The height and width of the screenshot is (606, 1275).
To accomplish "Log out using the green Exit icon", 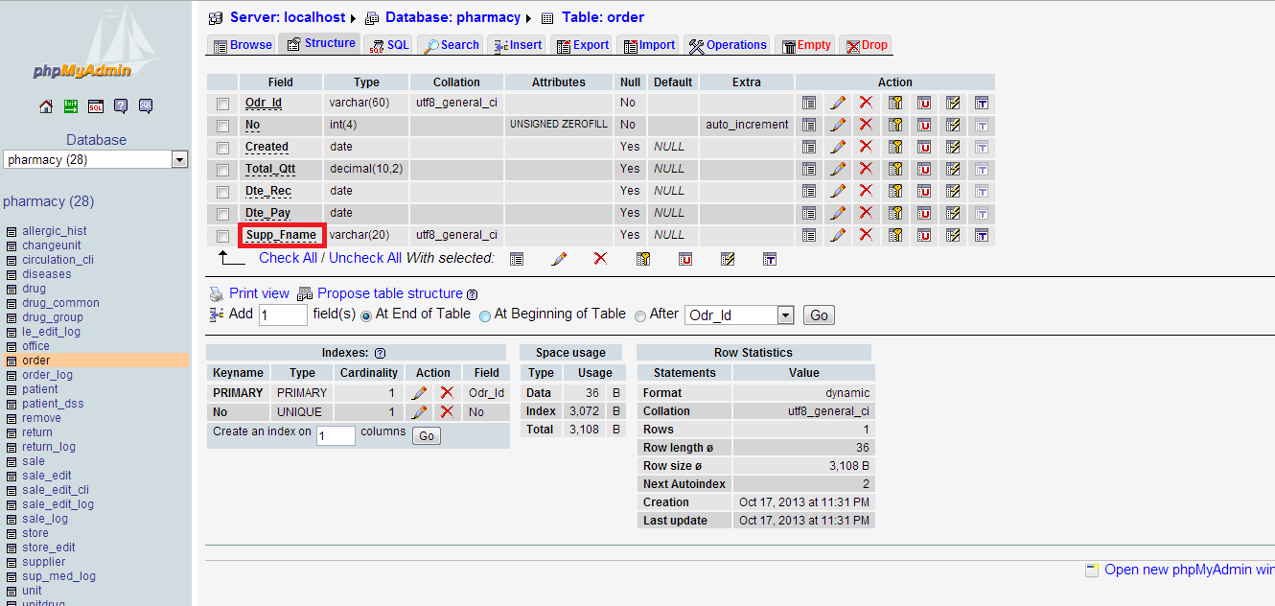I will [71, 106].
